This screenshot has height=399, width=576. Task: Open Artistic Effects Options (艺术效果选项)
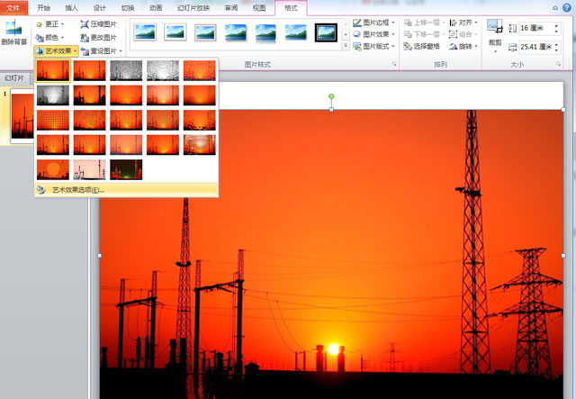pyautogui.click(x=126, y=190)
